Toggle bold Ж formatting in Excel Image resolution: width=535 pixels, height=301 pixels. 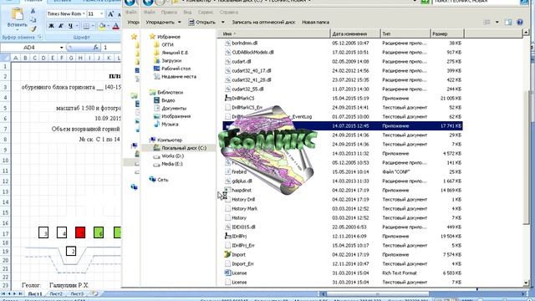[x=51, y=26]
